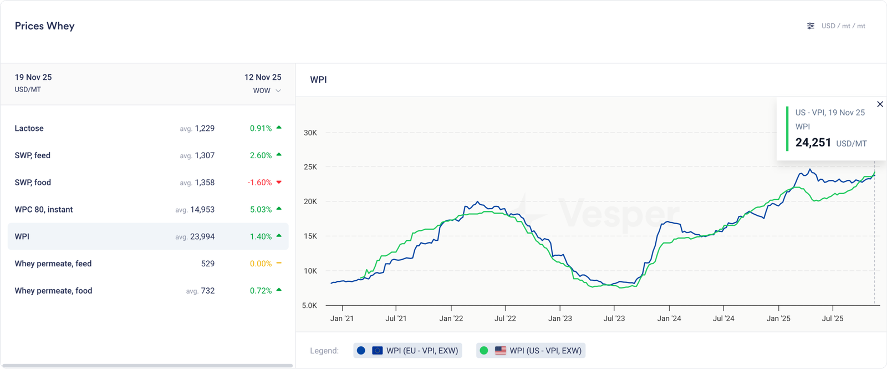Open the WOW comparison dropdown
Image resolution: width=887 pixels, height=369 pixels.
262,90
